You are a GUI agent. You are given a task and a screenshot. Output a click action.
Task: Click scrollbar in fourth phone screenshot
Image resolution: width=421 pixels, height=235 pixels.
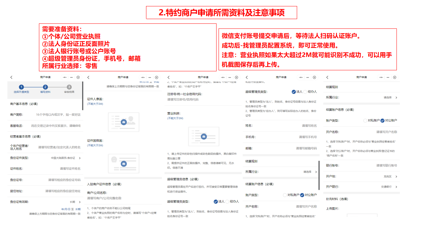[x=319, y=175]
